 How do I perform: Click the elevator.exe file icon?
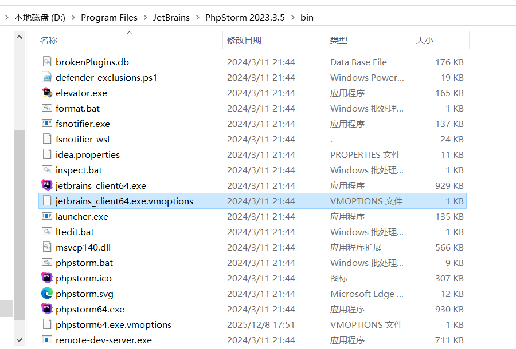(47, 93)
